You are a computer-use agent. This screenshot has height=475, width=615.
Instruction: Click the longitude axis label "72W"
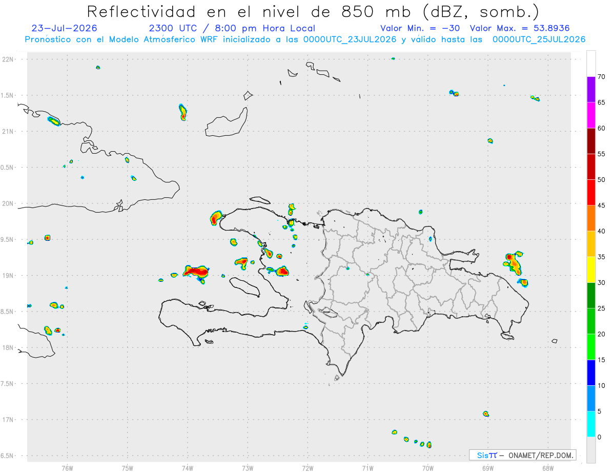coord(307,468)
